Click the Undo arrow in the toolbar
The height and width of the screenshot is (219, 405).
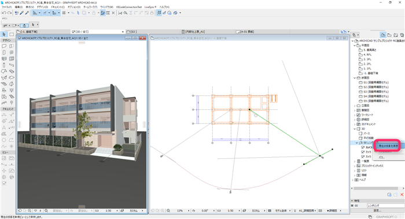tap(4, 13)
